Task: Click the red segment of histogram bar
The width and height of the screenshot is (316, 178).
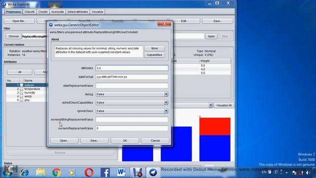Action: click(215, 127)
